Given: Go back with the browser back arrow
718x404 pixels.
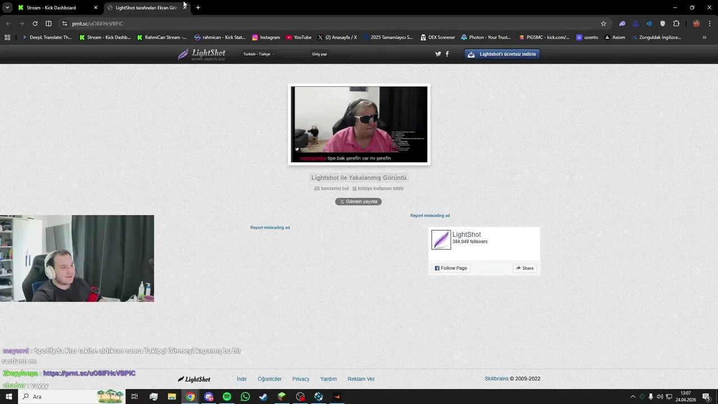Looking at the screenshot, I should tap(8, 24).
